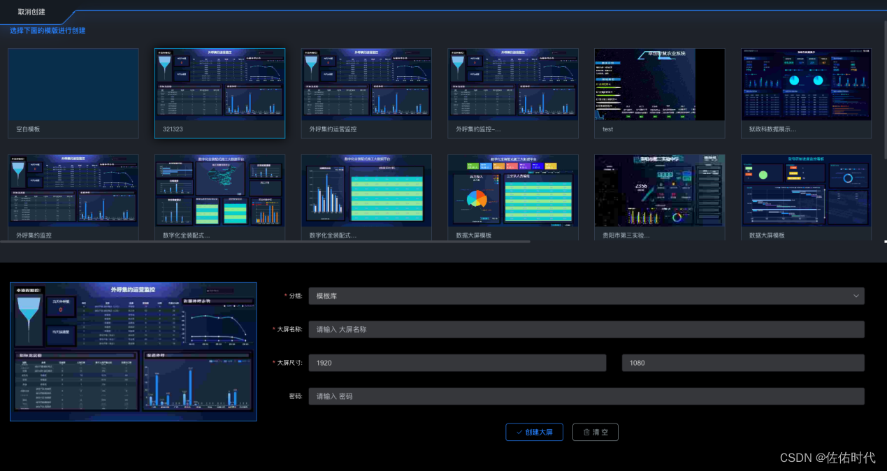This screenshot has height=471, width=887.
Task: Pick 数据大屏模板 template with gantt timeline
Action: click(807, 198)
